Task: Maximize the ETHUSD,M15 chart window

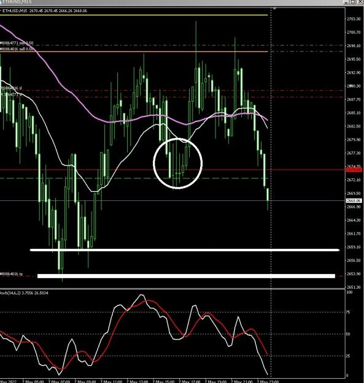Action: [x=353, y=2]
